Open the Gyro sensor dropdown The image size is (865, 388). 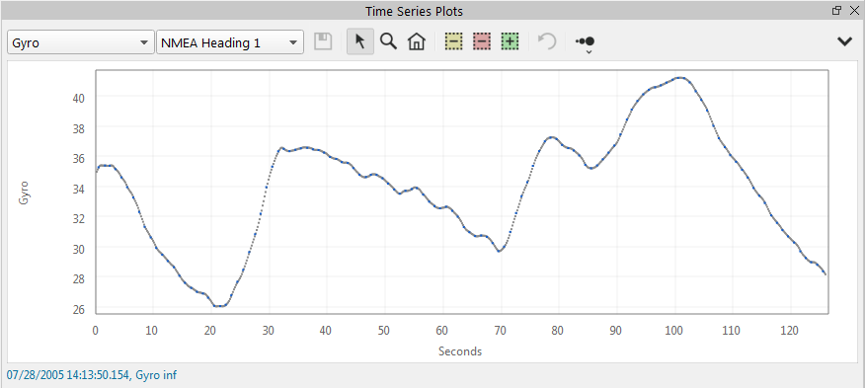81,42
